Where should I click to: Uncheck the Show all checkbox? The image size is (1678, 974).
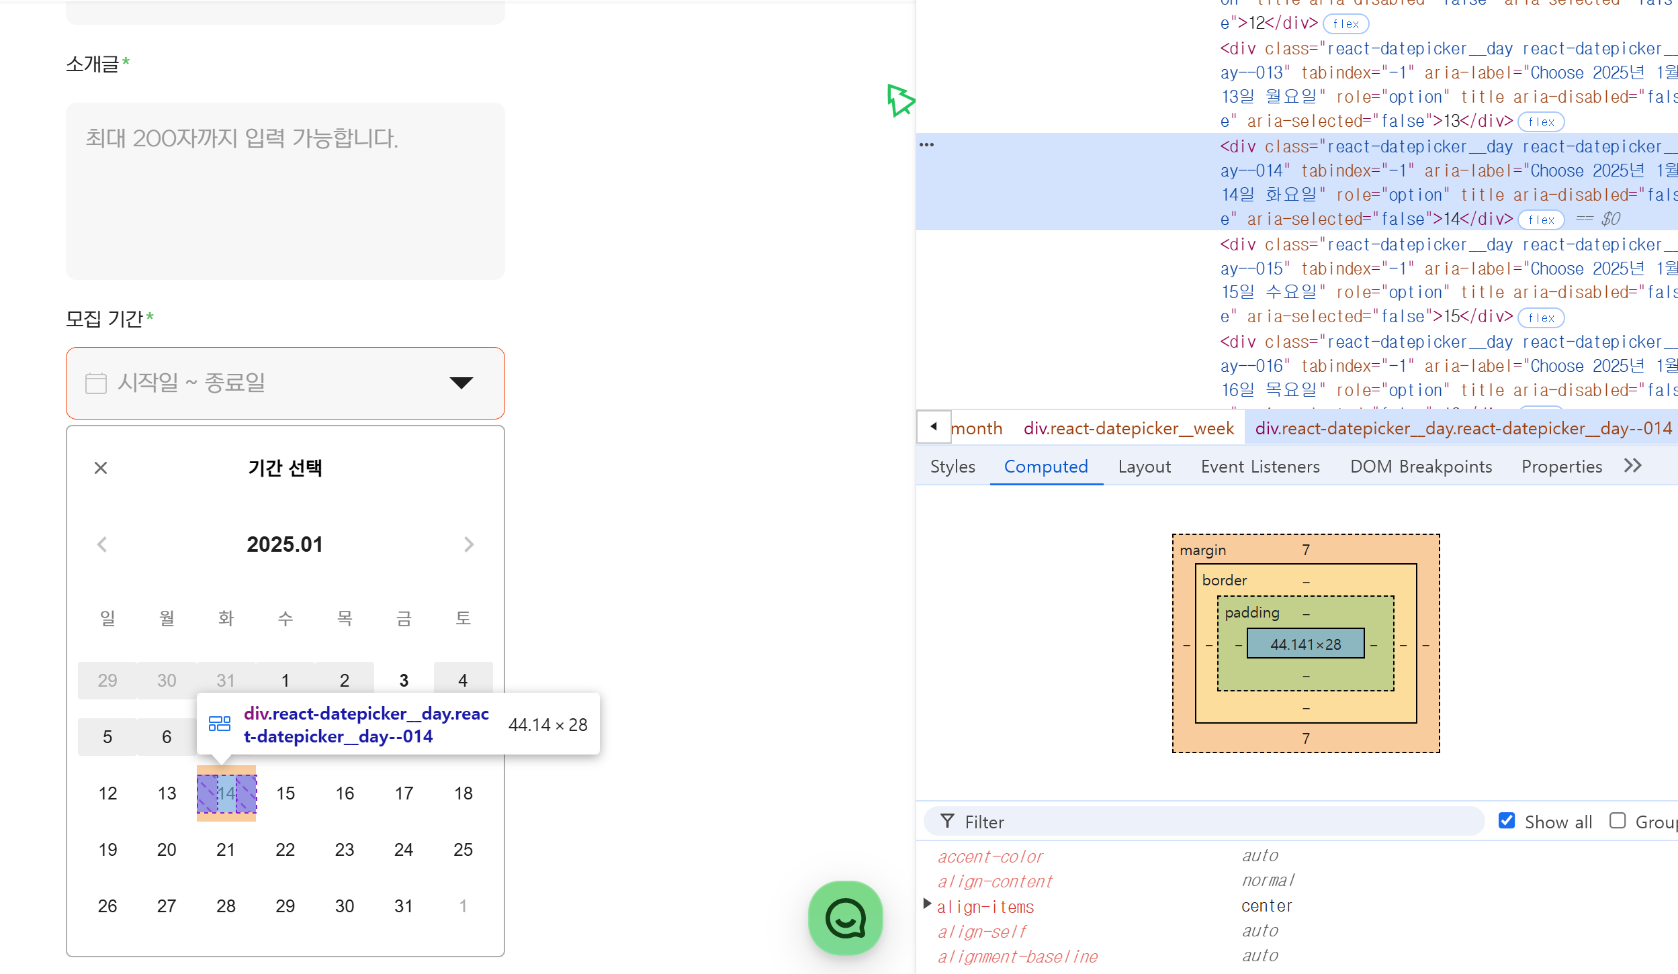(1507, 821)
